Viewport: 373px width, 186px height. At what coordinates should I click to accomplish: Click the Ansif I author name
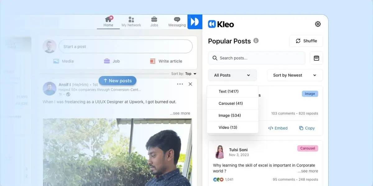click(65, 85)
